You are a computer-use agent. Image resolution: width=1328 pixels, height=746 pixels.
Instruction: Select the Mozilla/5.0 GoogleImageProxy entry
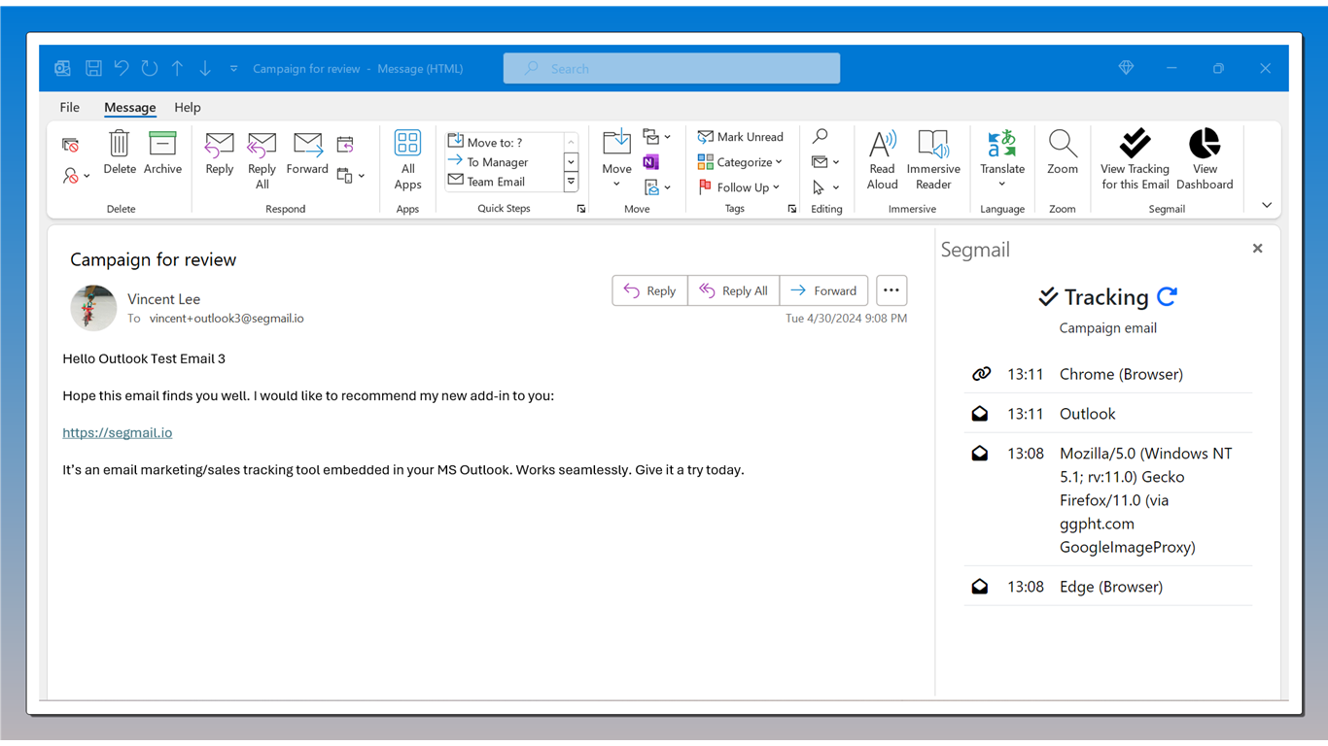(x=1107, y=500)
